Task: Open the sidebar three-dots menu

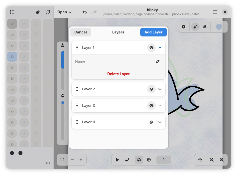Action: [48, 163]
